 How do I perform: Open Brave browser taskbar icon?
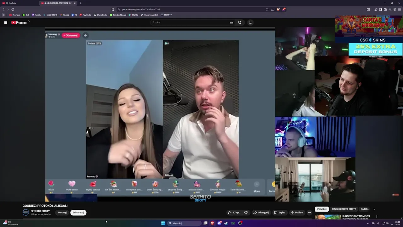click(212, 223)
